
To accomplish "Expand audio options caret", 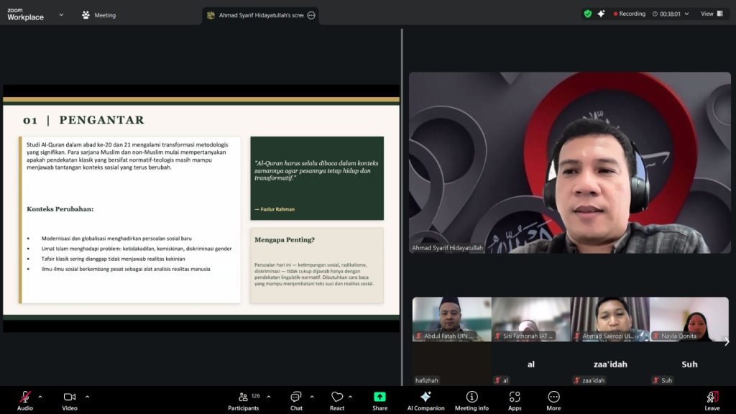I will click(x=40, y=396).
